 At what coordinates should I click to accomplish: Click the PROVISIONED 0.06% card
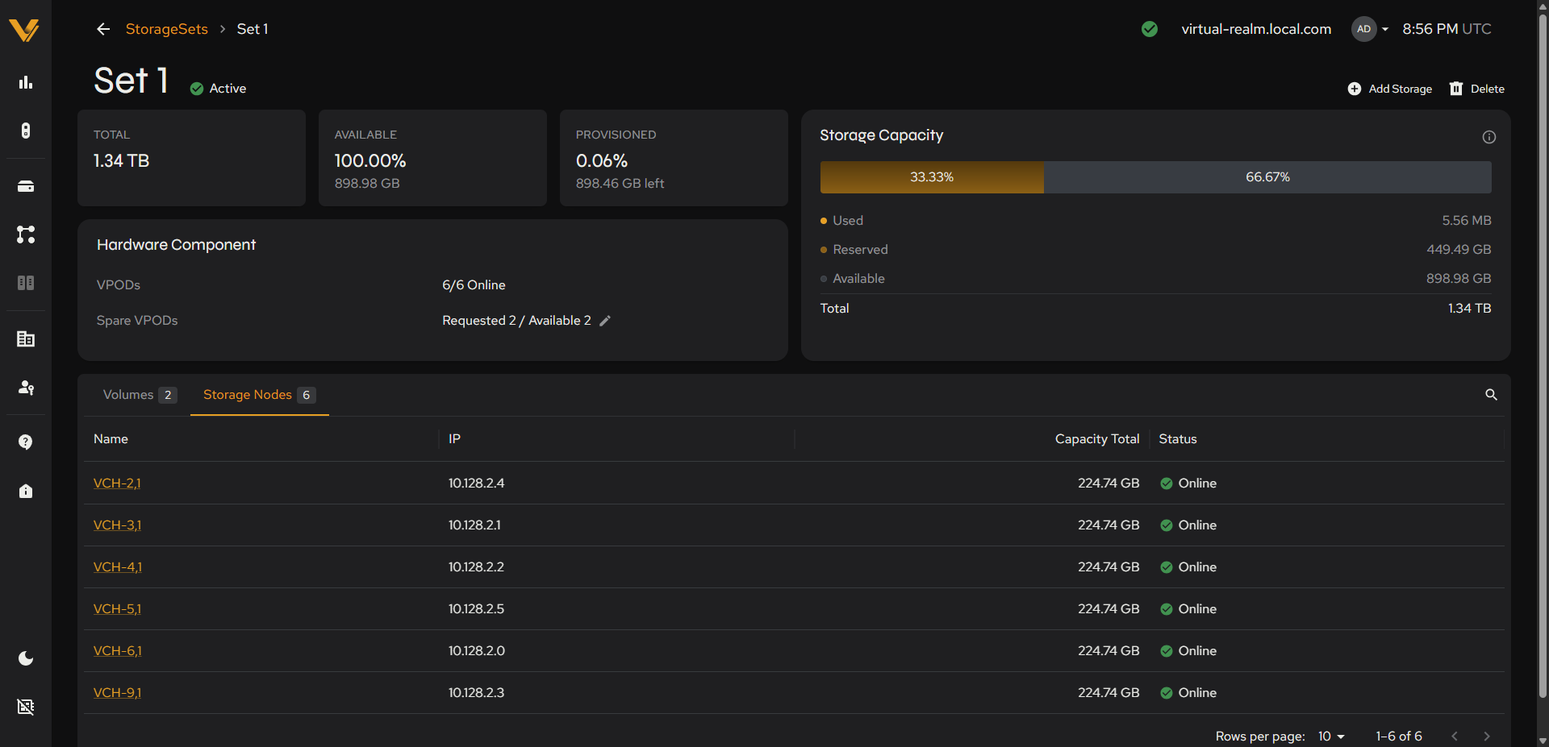point(674,158)
